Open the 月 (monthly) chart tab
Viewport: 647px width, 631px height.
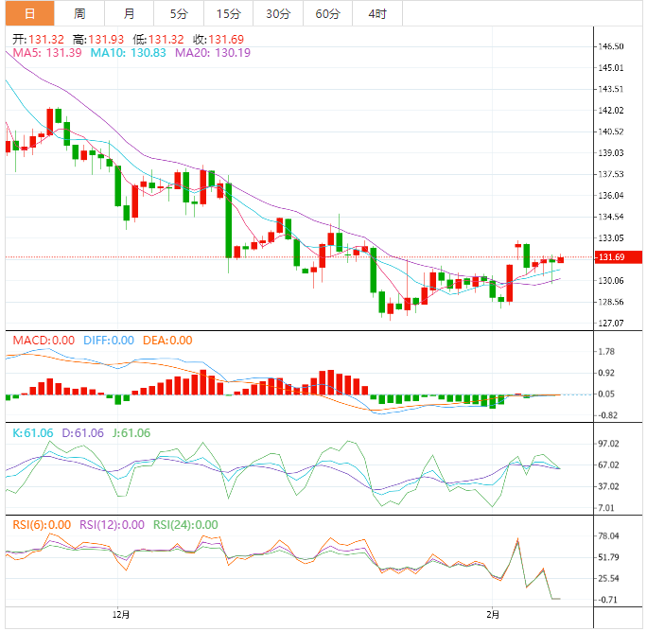129,13
